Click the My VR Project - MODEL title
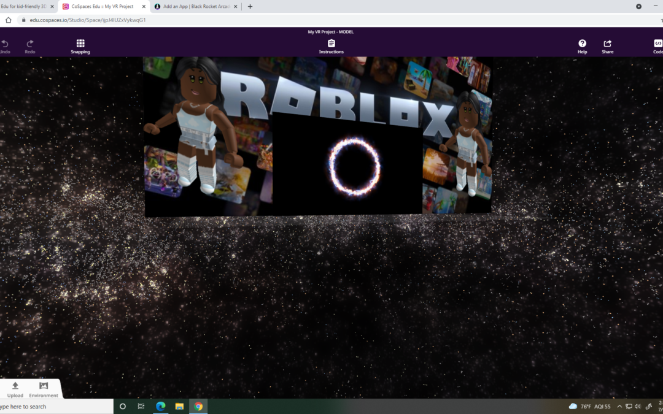This screenshot has height=414, width=663. tap(331, 32)
